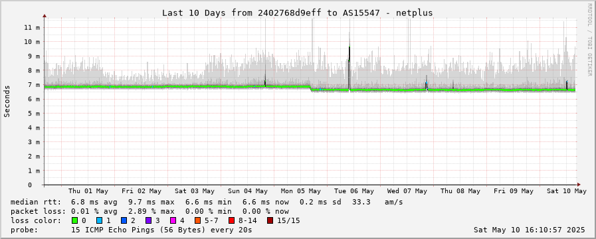Click the '9 m' y-axis tick label
The height and width of the screenshot is (239, 596).
(x=34, y=56)
